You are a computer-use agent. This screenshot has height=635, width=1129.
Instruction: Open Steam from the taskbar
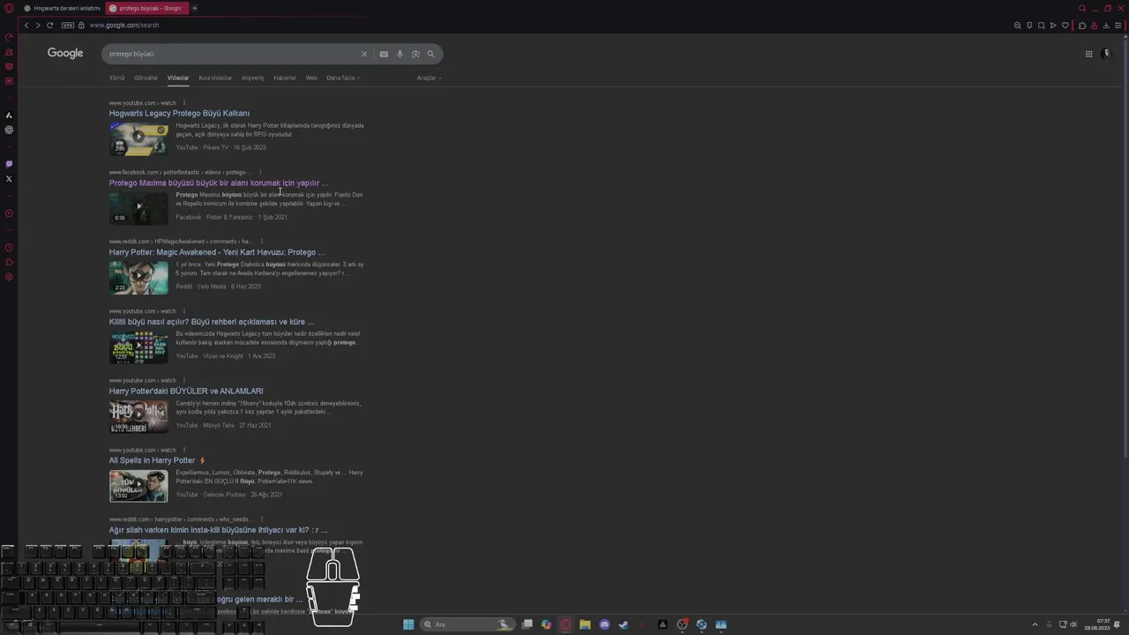624,624
